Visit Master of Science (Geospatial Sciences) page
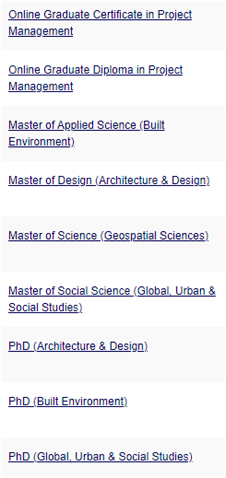Image resolution: width=226 pixels, height=478 pixels. click(108, 236)
